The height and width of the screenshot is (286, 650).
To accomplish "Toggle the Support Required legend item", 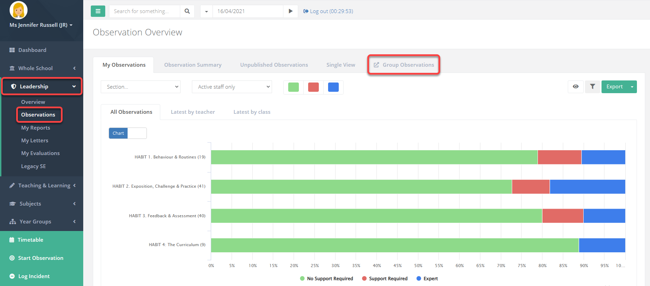I will (385, 278).
